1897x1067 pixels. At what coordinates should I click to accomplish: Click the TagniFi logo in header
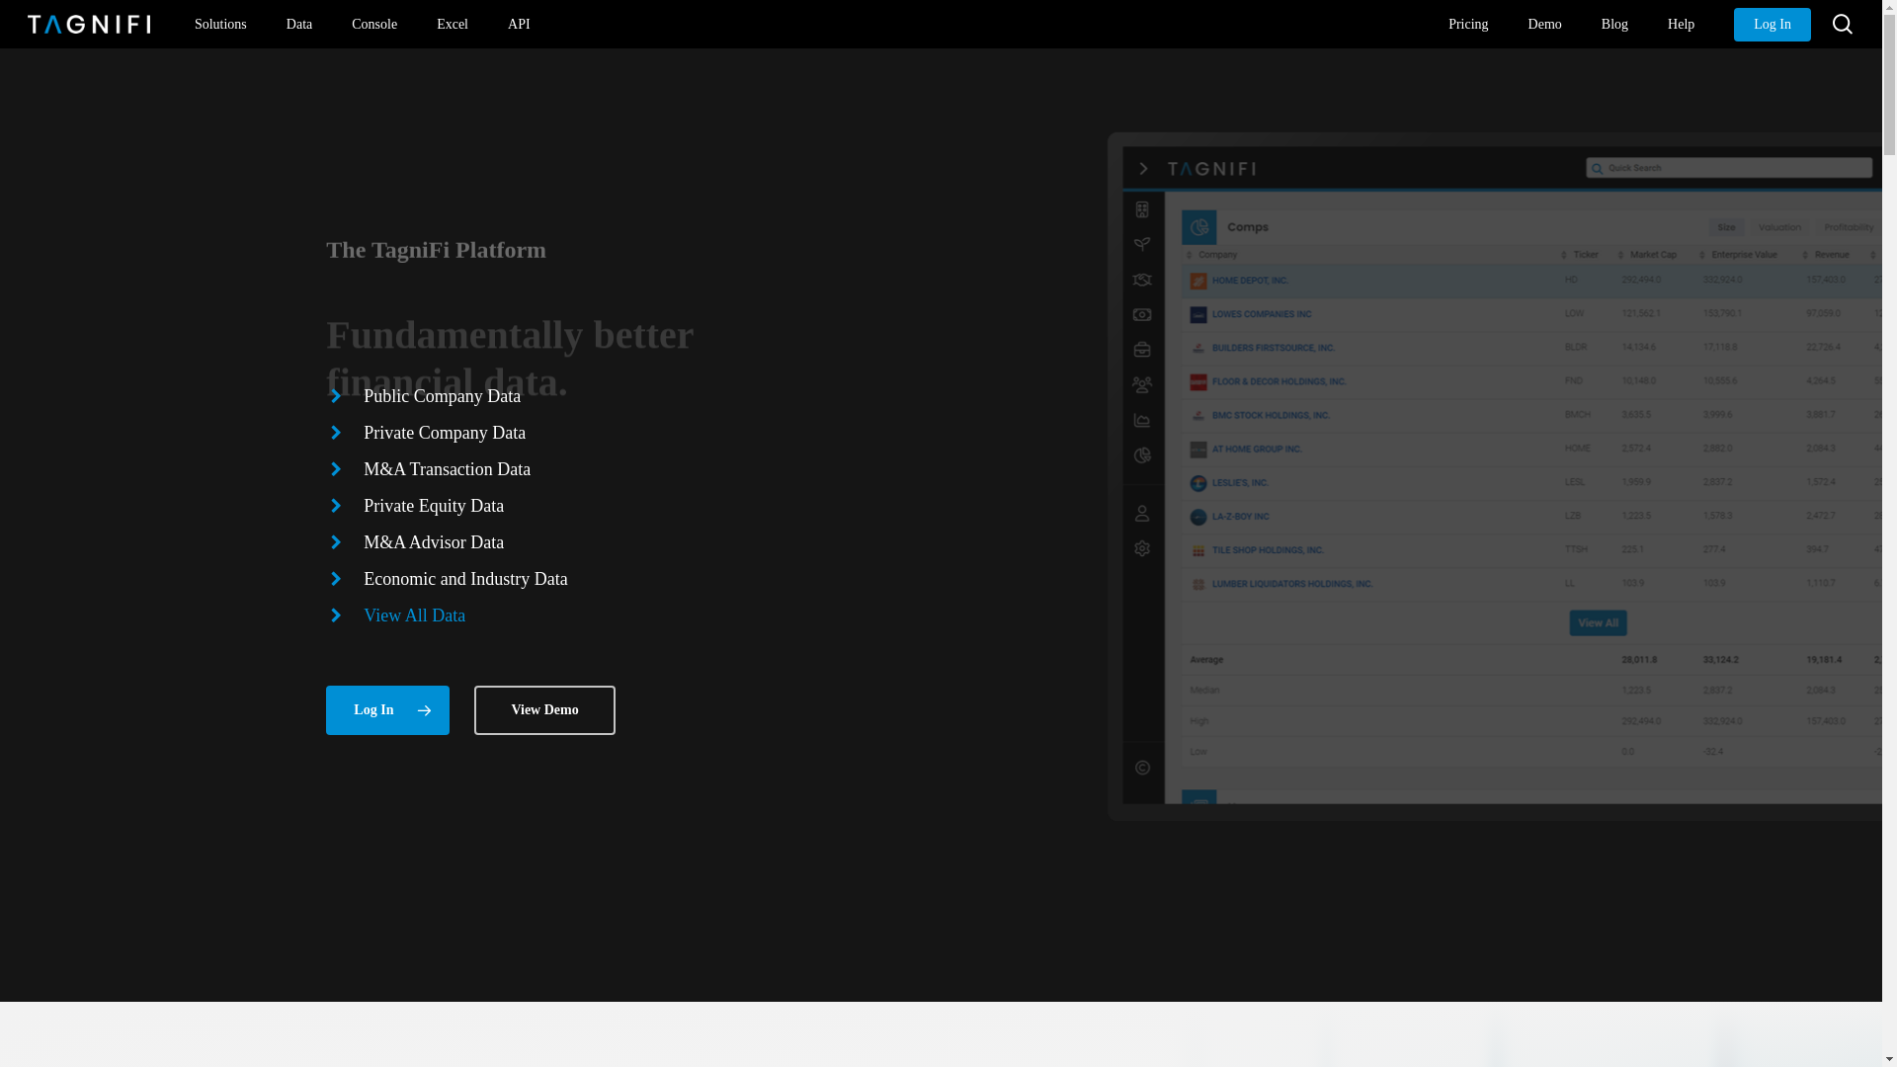click(89, 24)
